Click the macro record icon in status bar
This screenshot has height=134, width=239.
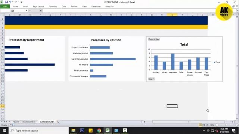[x=12, y=125]
